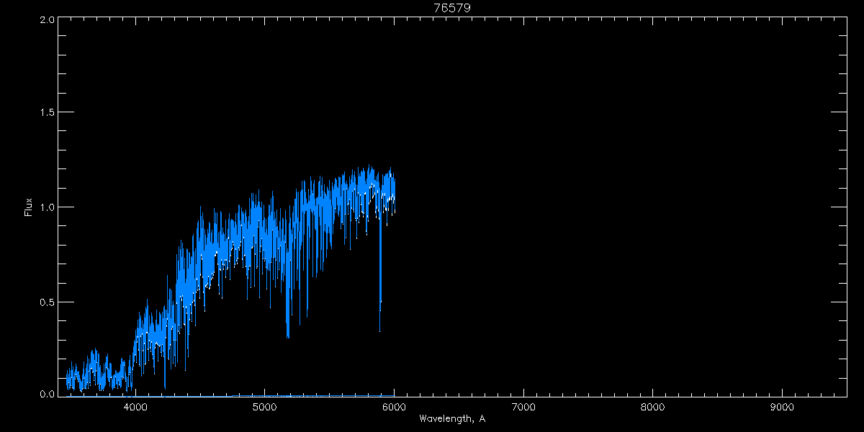Click the Wavelength, A x-axis label
The width and height of the screenshot is (864, 432).
pos(451,419)
